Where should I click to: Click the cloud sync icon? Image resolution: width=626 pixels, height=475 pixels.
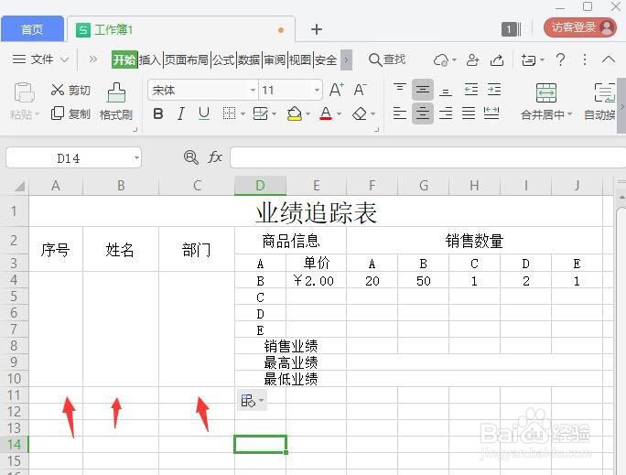[441, 60]
